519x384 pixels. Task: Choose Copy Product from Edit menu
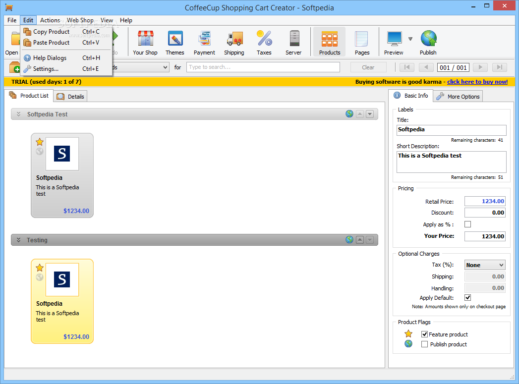[x=66, y=31]
